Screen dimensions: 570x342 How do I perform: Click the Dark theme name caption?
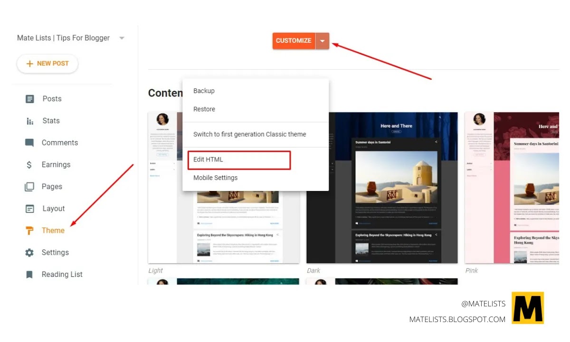pos(313,271)
